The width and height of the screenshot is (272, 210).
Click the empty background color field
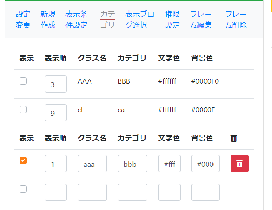[206, 192]
